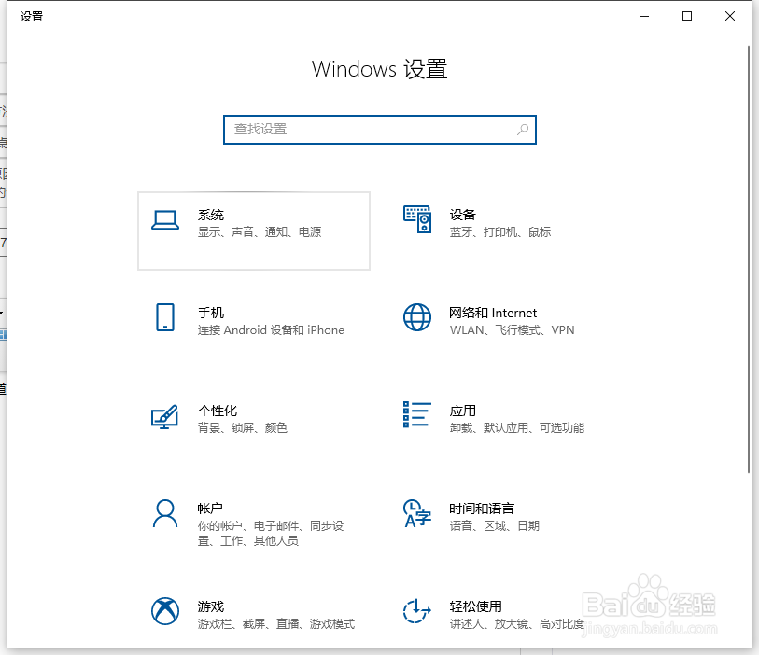The height and width of the screenshot is (655, 759).
Task: Click the search magnifier icon
Action: 522,130
